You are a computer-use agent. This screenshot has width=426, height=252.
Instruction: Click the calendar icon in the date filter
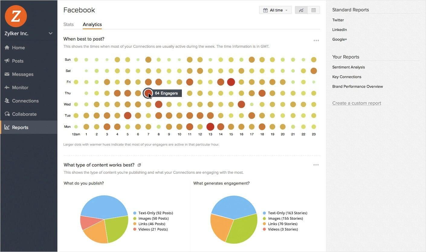265,10
